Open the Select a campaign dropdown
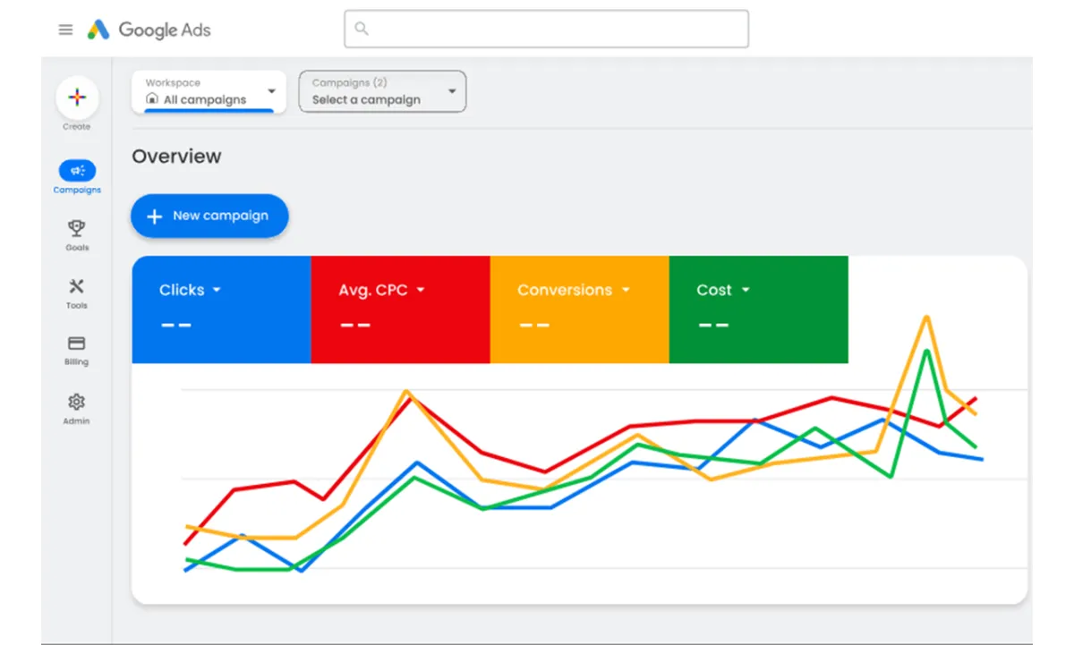1074x645 pixels. click(382, 91)
